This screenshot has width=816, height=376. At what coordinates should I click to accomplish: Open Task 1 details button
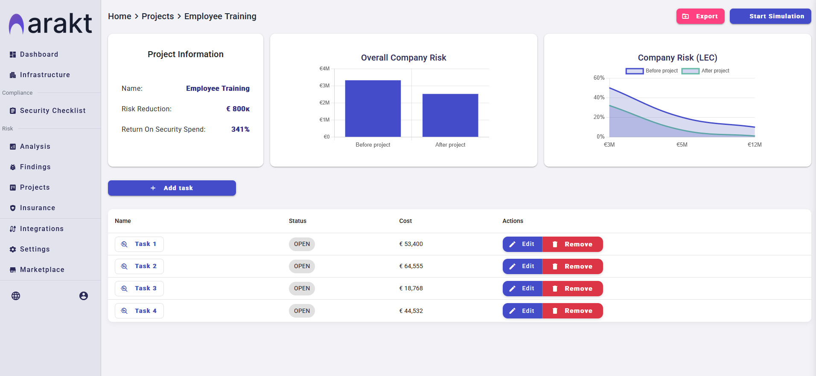click(139, 244)
